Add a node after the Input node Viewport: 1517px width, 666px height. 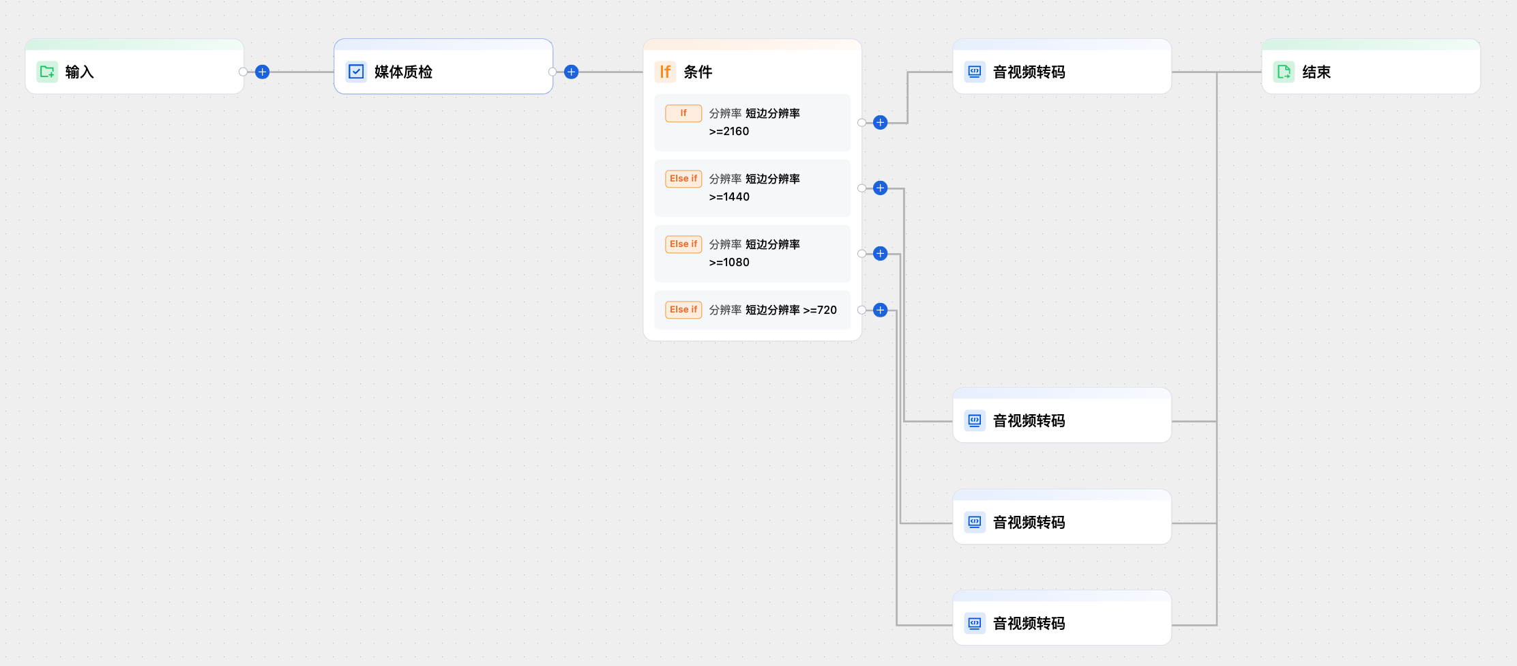[263, 72]
